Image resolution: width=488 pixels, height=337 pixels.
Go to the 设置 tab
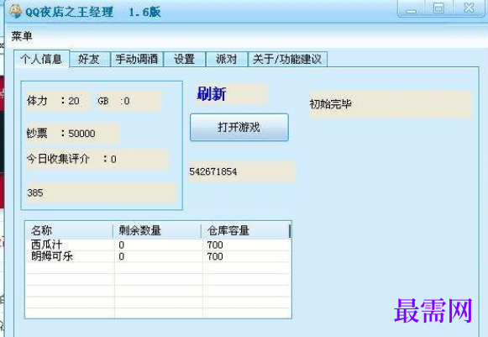tap(184, 59)
